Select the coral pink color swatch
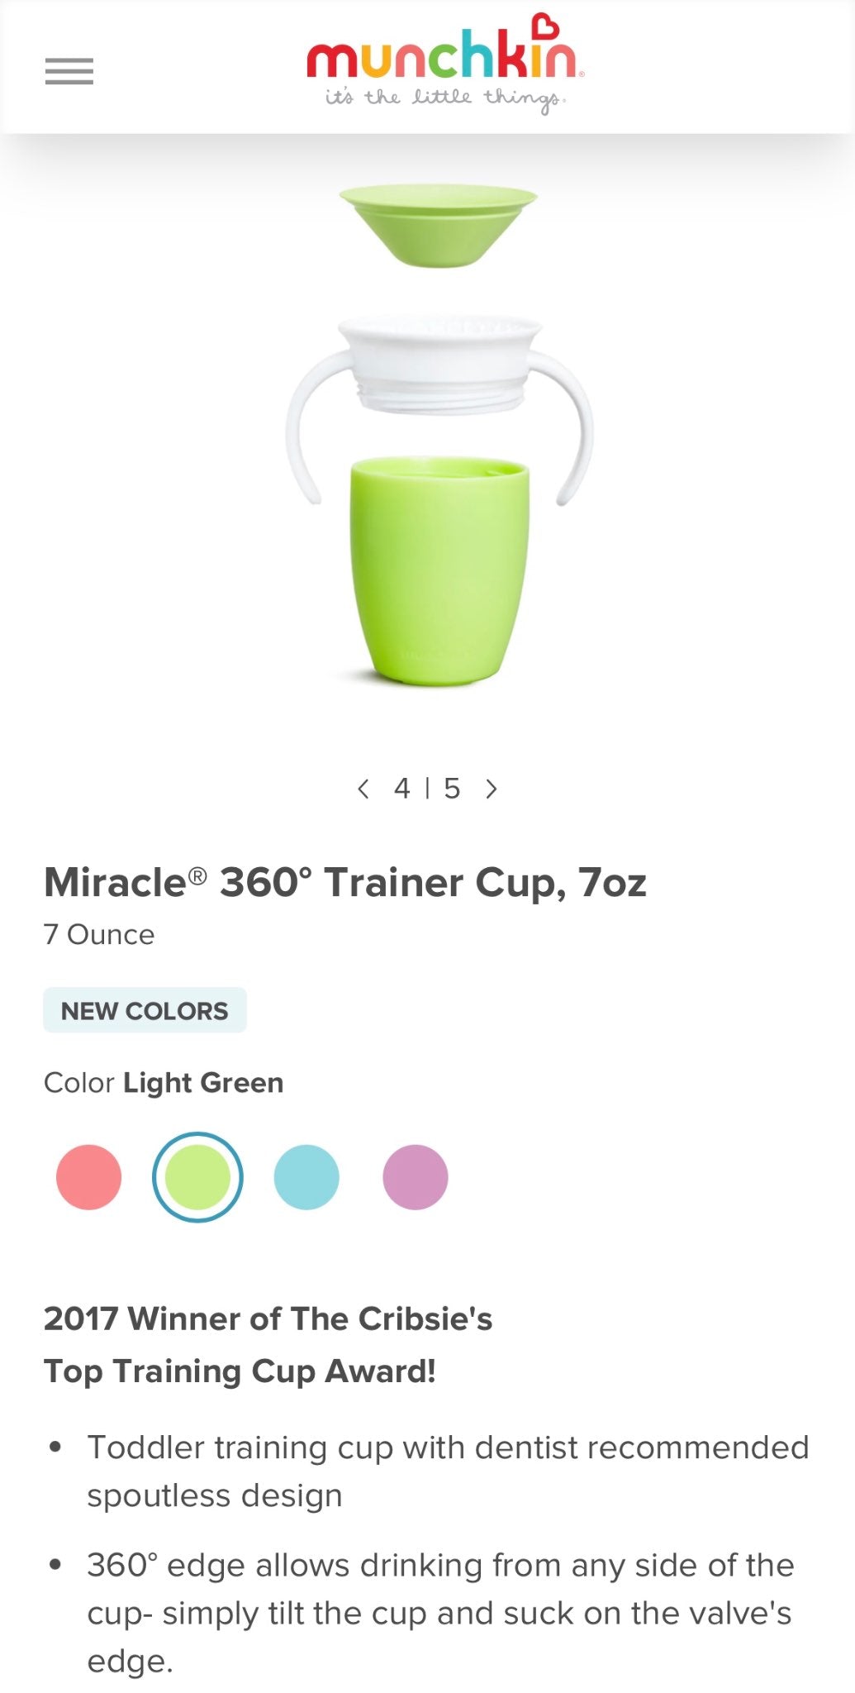 pyautogui.click(x=88, y=1177)
